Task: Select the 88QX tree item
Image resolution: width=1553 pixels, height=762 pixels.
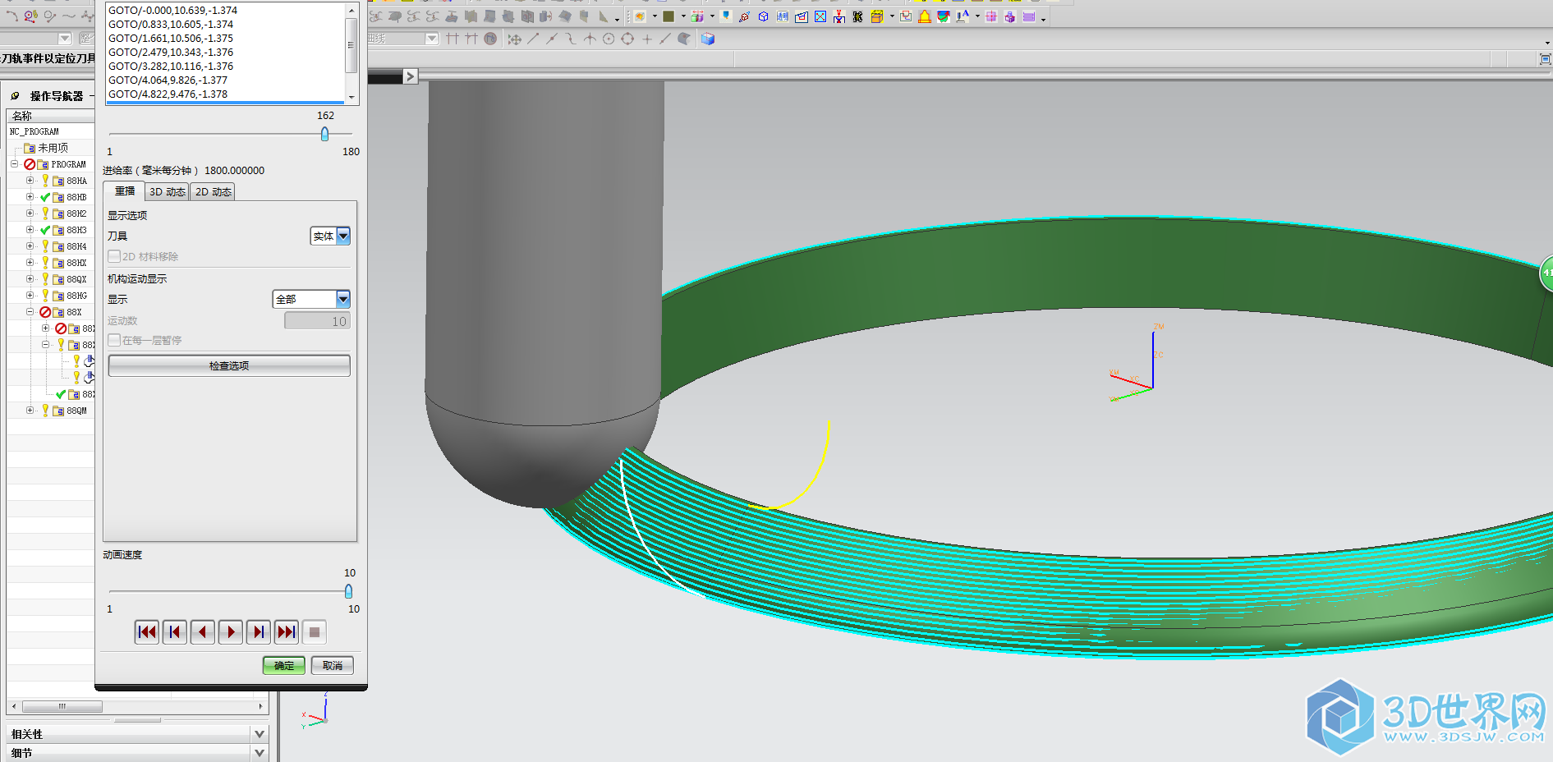Action: coord(76,279)
